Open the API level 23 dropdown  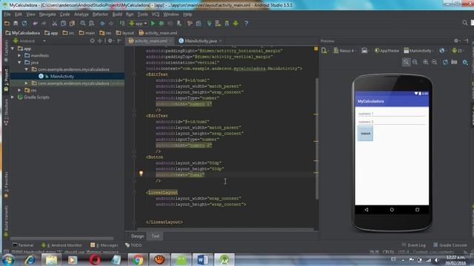[x=458, y=51]
